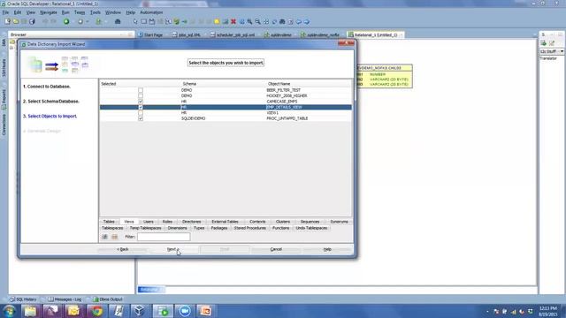Click the Zoom In magnifier icon
566x318 pixels.
tap(249, 21)
